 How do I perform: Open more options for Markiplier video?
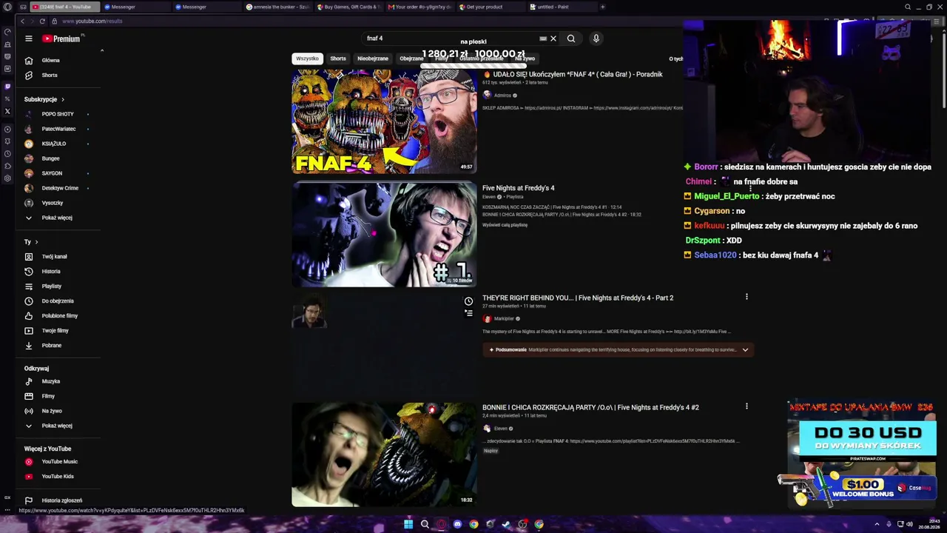pos(747,297)
